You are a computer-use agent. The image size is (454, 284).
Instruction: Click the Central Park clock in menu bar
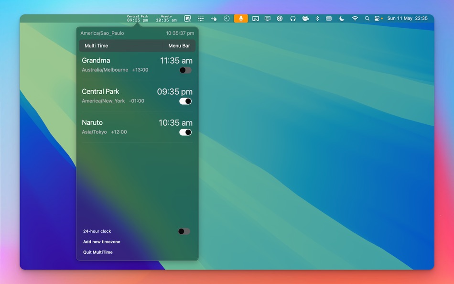click(138, 19)
